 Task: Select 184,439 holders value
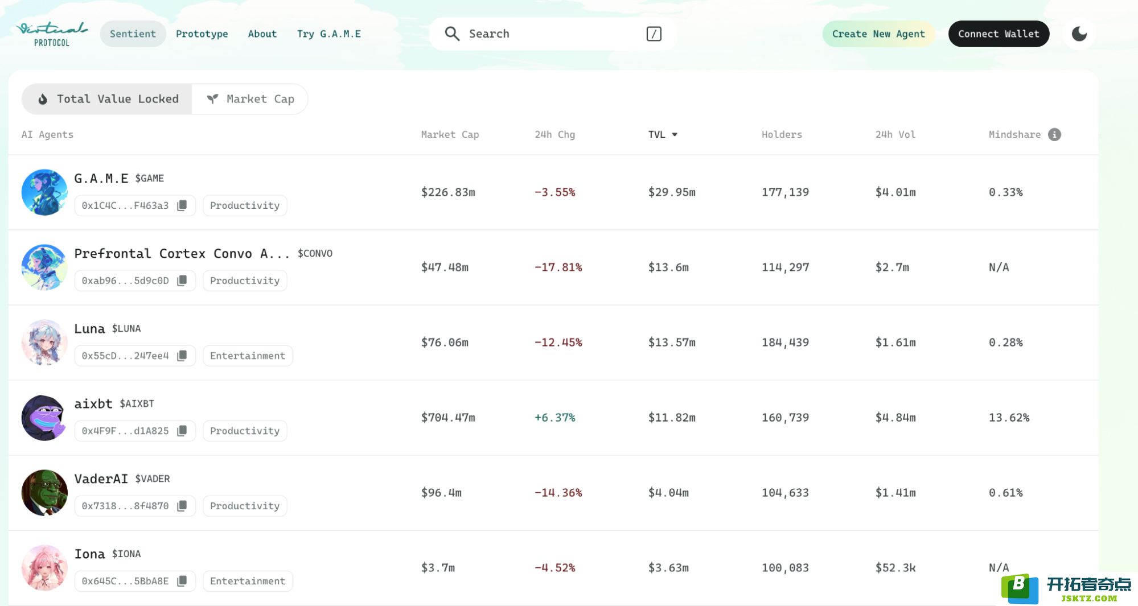coord(785,343)
